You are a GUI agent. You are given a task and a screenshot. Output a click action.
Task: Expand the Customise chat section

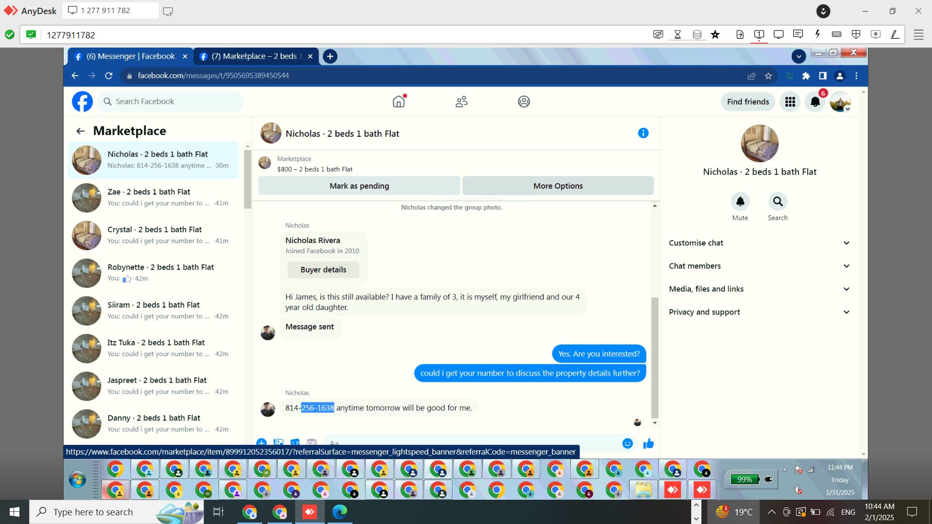point(759,243)
